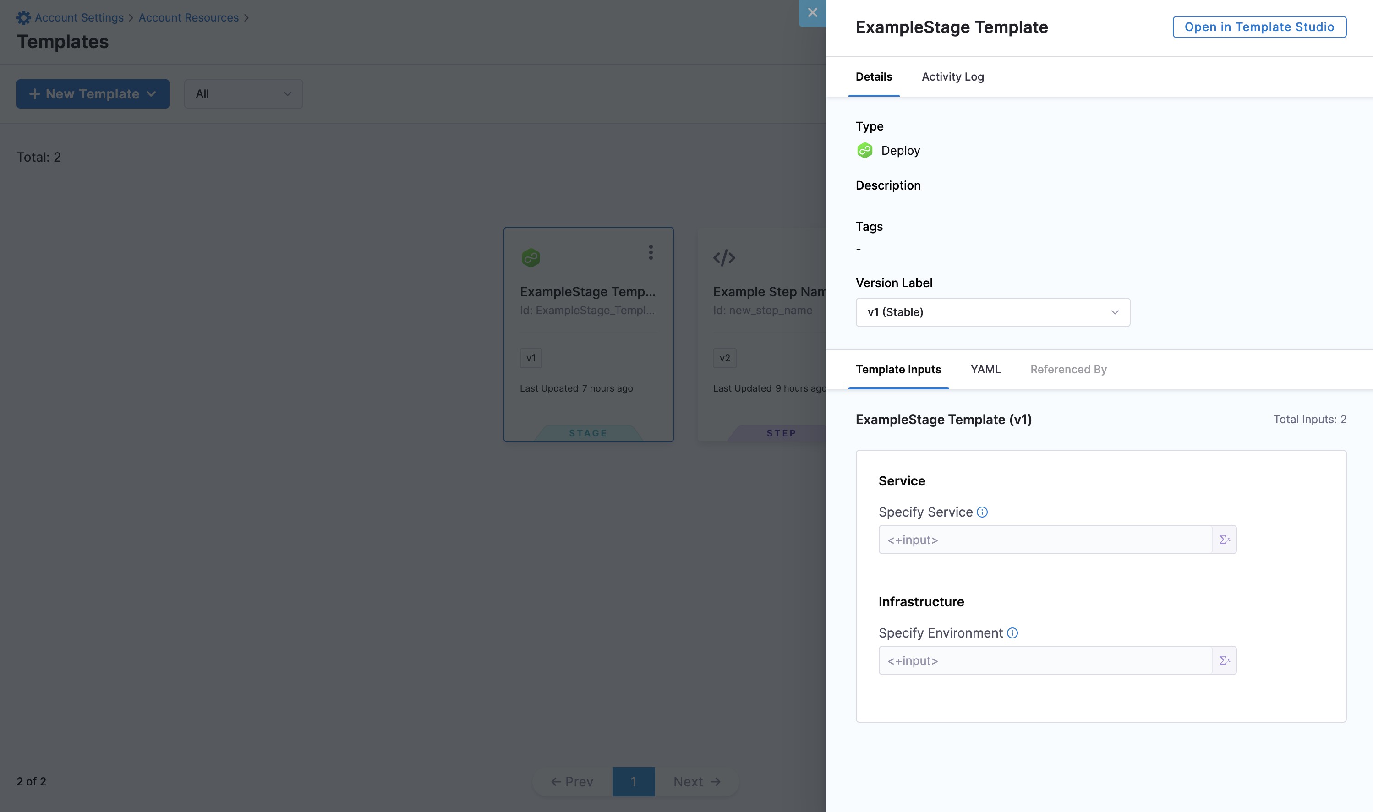The height and width of the screenshot is (812, 1373).
Task: Switch to the Activity Log tab
Action: point(952,76)
